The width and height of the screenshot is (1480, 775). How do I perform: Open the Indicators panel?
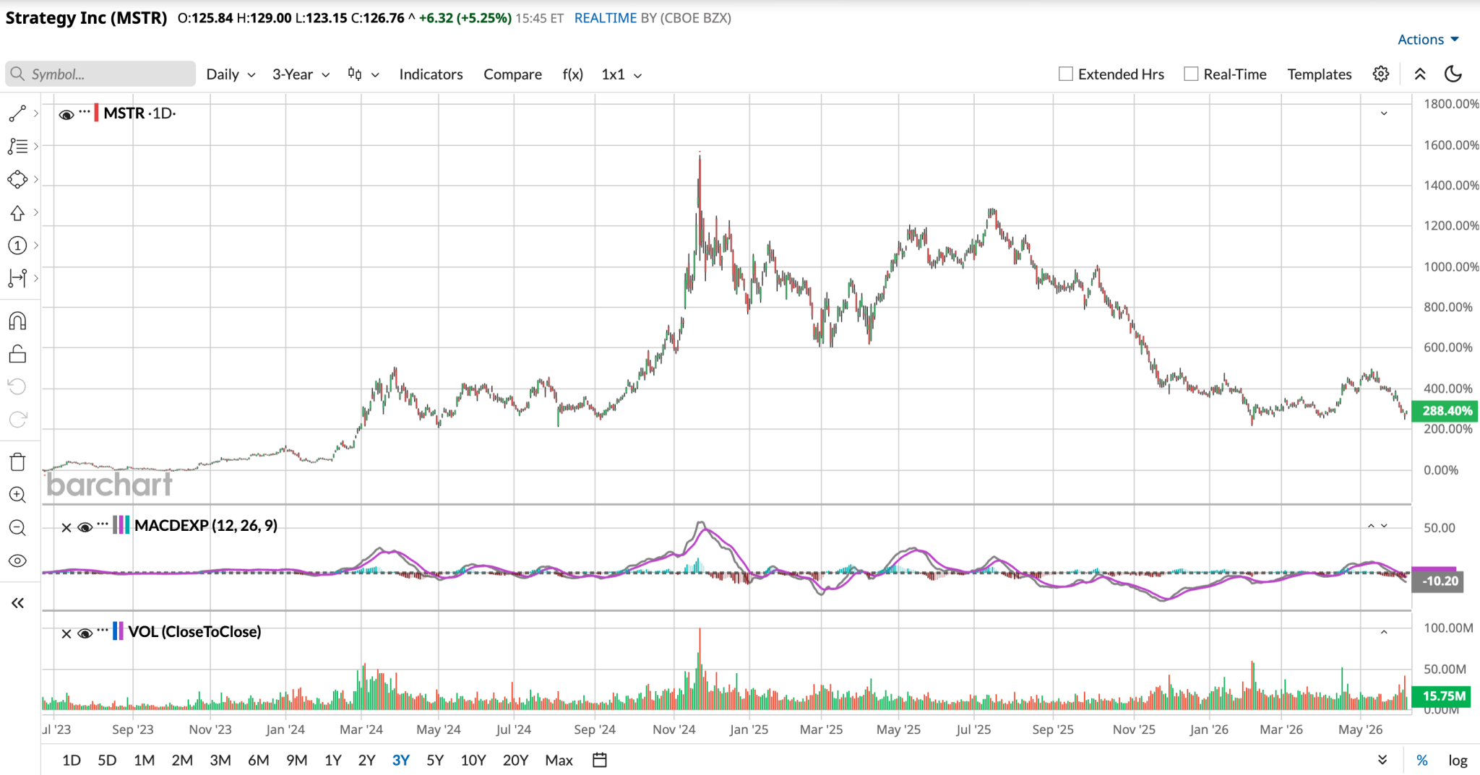click(x=431, y=74)
